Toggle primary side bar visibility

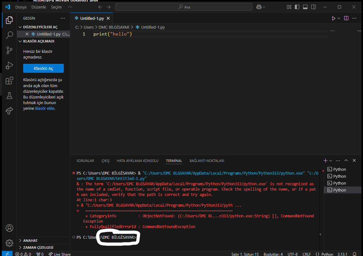point(297,7)
